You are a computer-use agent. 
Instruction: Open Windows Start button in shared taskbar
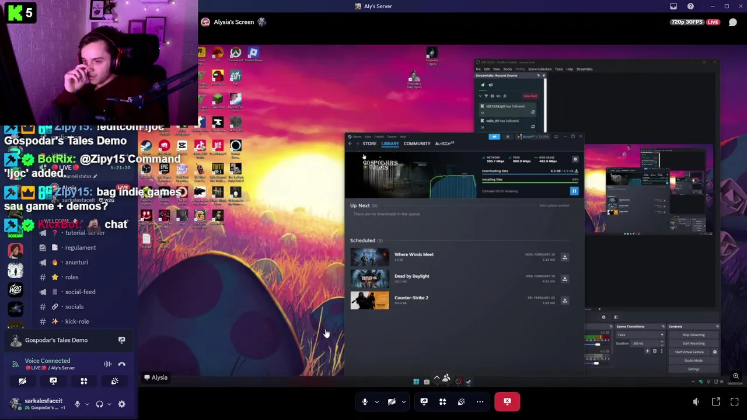(x=416, y=382)
